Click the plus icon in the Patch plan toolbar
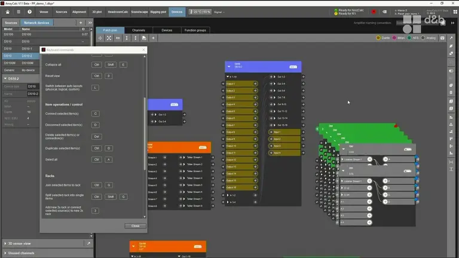This screenshot has height=258, width=459. [153, 38]
